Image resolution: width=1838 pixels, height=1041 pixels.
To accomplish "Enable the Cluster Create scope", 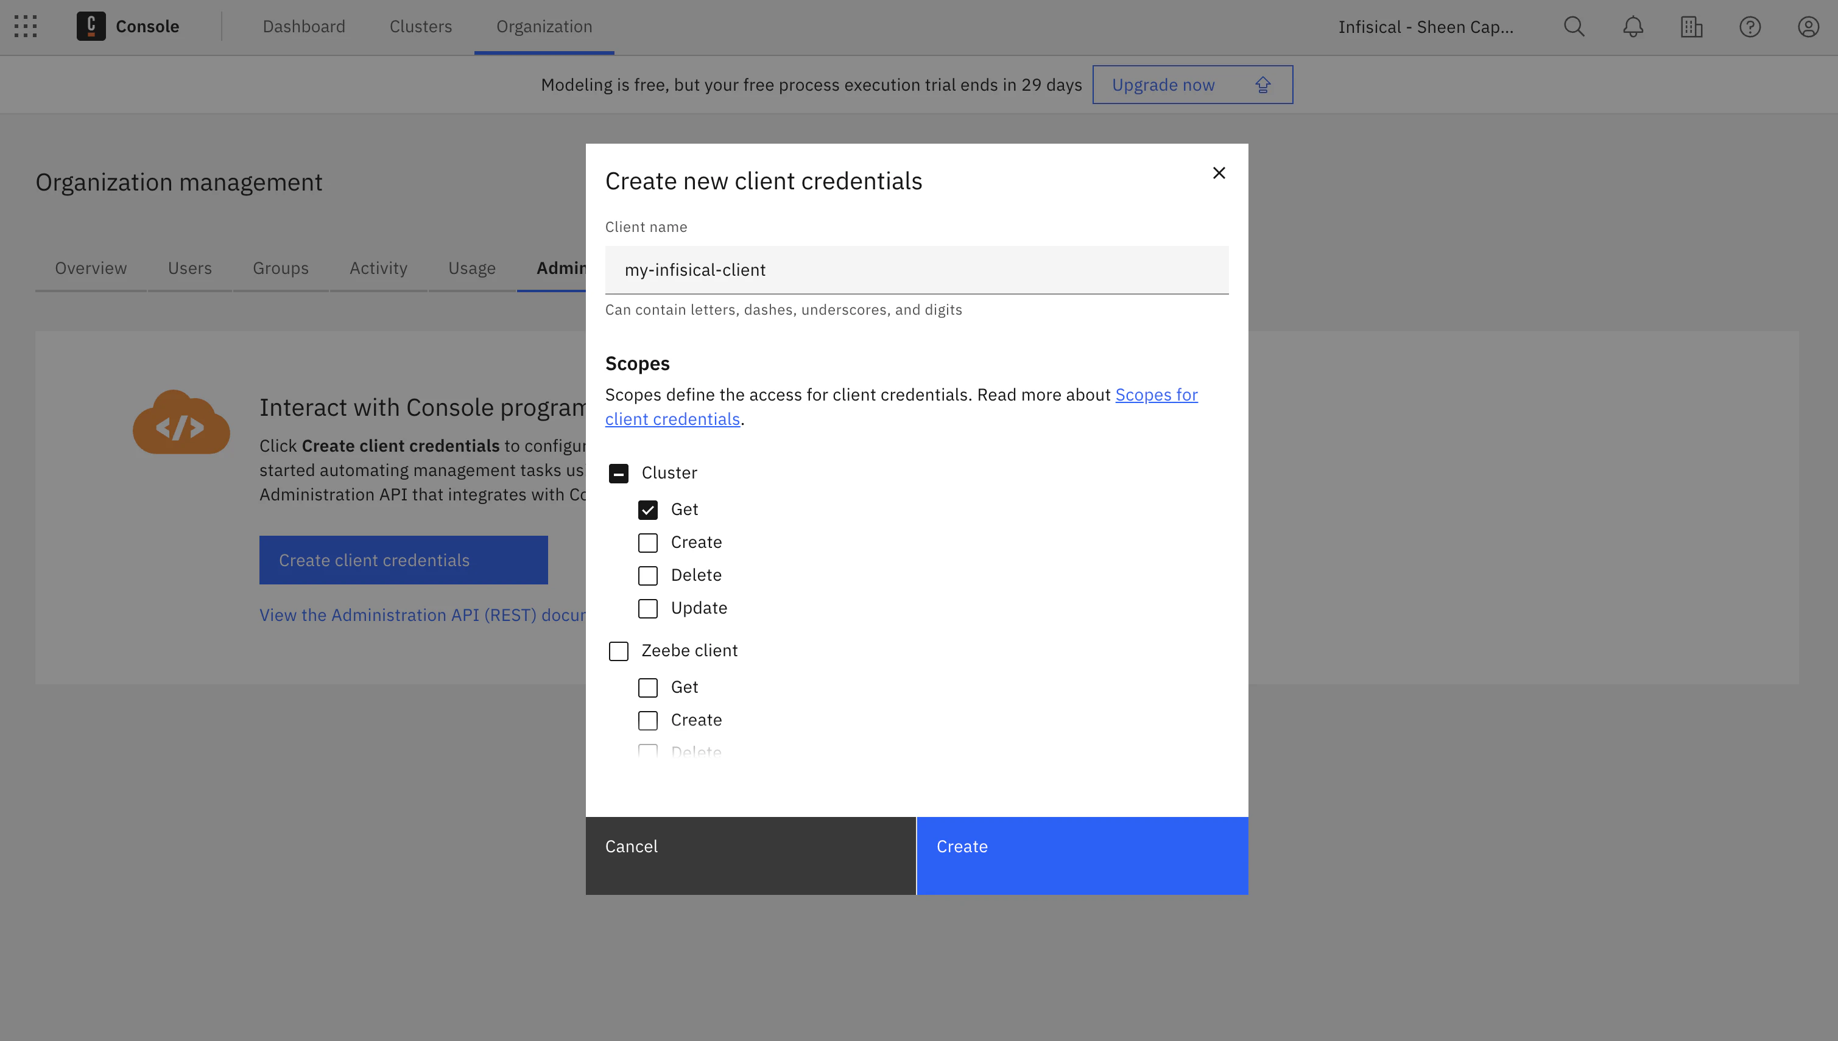I will point(648,542).
